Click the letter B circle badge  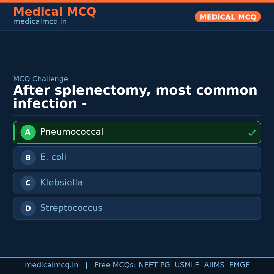click(28, 158)
